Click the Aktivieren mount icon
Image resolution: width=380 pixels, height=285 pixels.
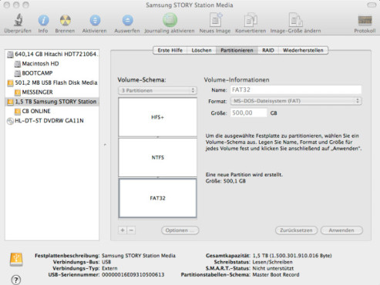coord(95,20)
